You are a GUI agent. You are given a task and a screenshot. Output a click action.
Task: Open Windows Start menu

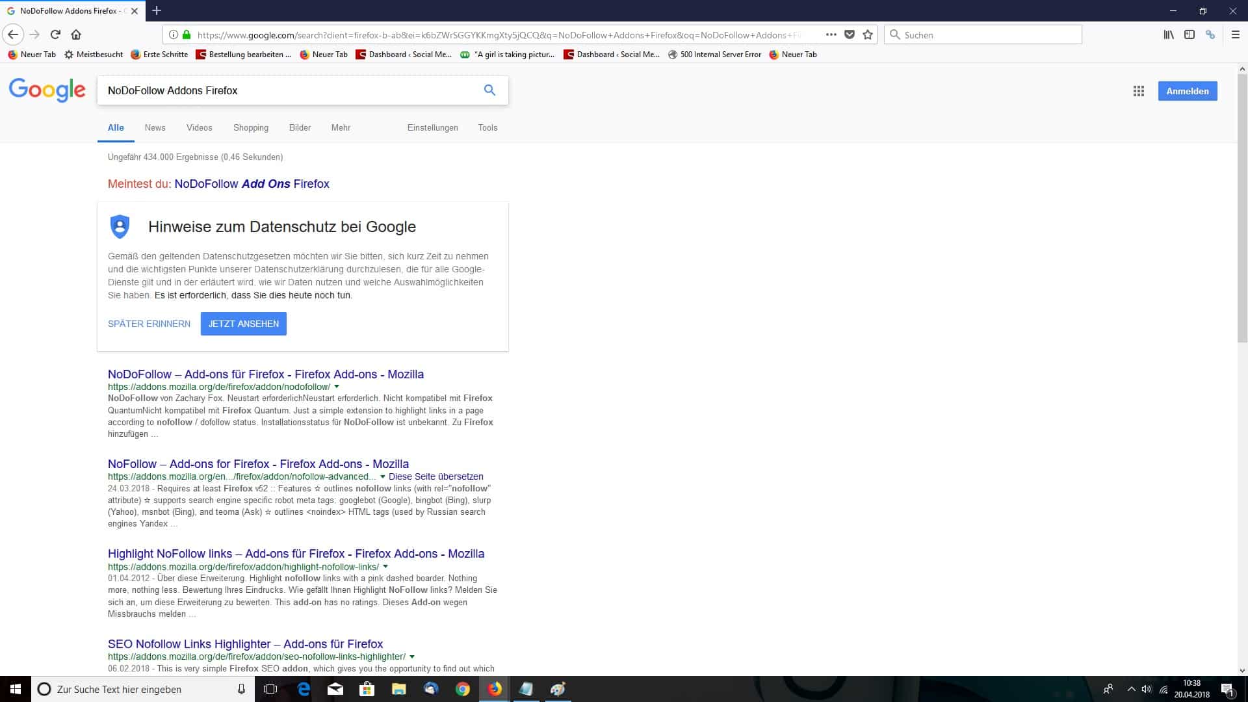tap(16, 689)
